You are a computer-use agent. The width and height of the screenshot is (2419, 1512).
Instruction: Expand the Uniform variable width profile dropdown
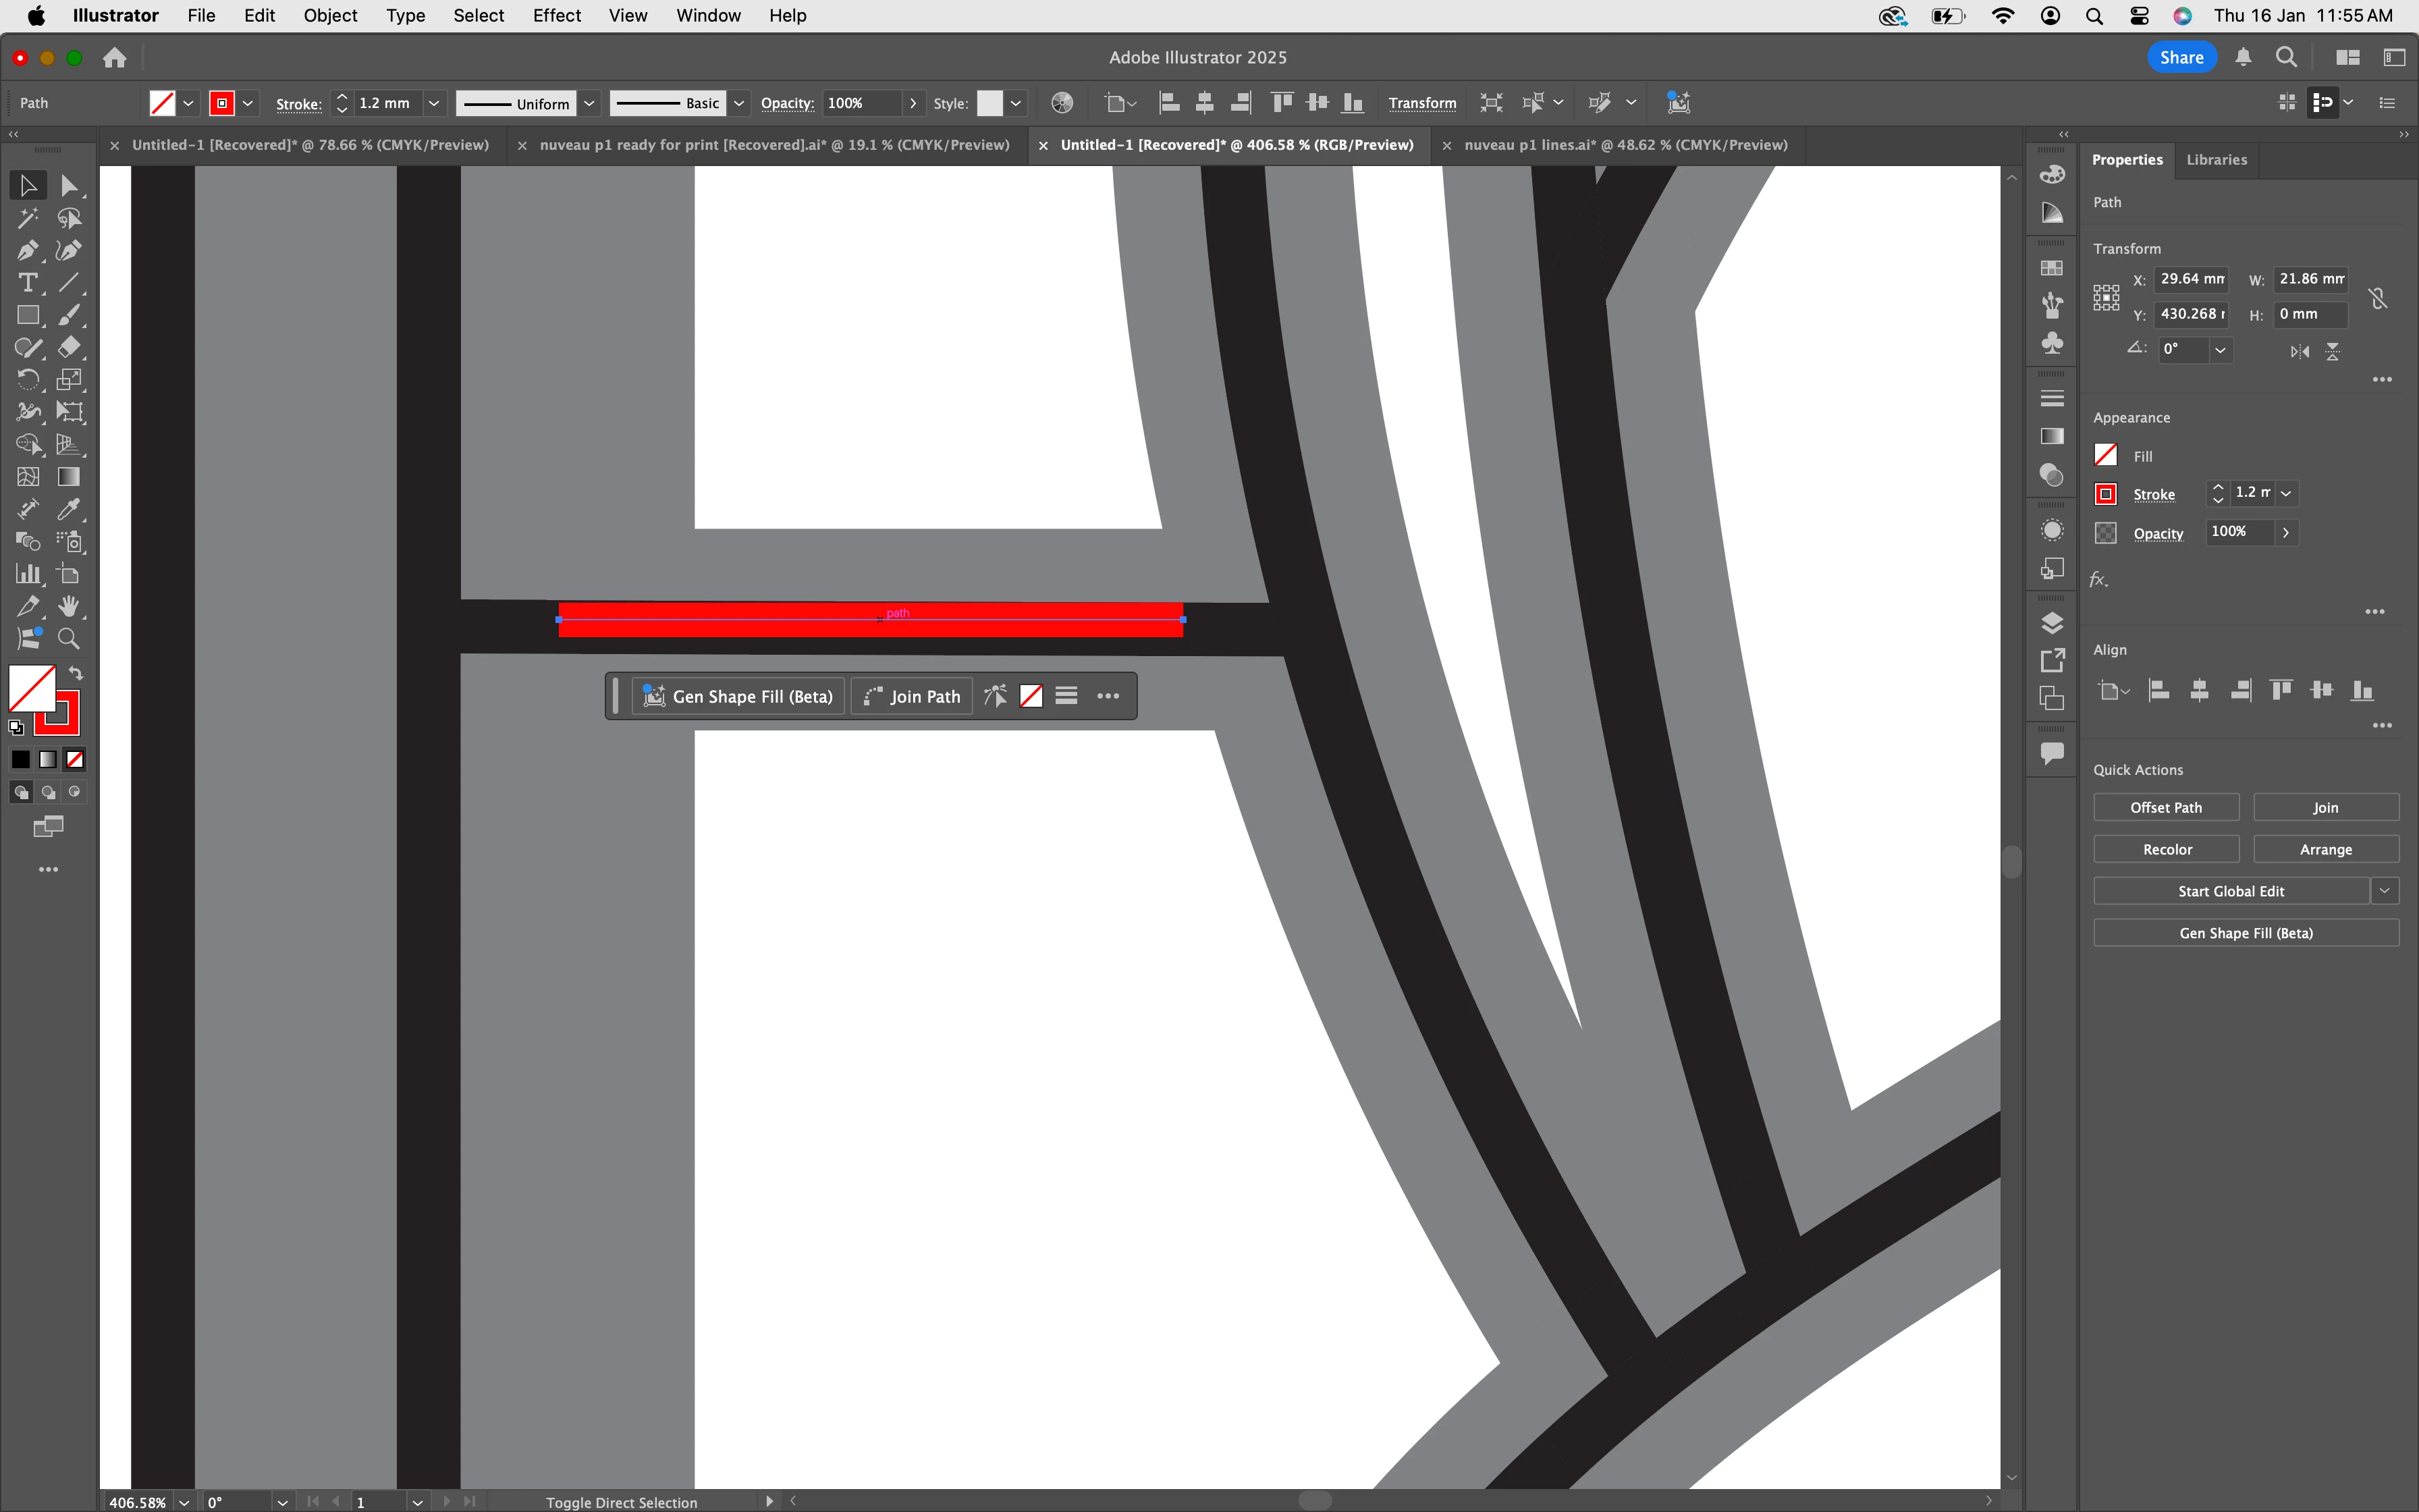(x=590, y=103)
